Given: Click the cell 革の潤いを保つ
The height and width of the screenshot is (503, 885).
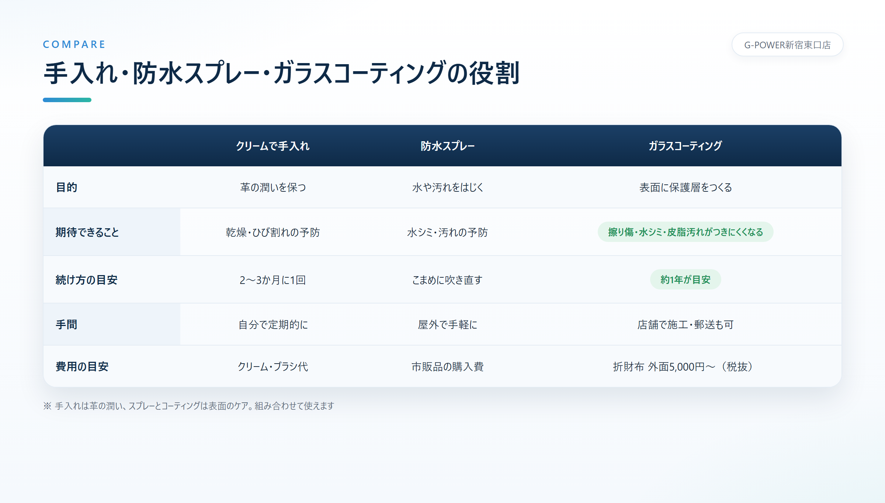Looking at the screenshot, I should 273,187.
